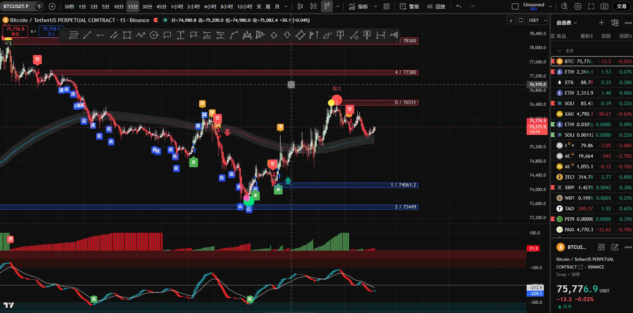Screen dimensions: 633x313
Task: Open the chart type dropdown arrow
Action: click(338, 6)
